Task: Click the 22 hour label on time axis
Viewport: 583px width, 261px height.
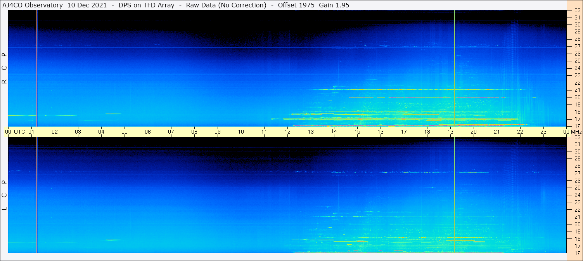Action: click(x=520, y=132)
